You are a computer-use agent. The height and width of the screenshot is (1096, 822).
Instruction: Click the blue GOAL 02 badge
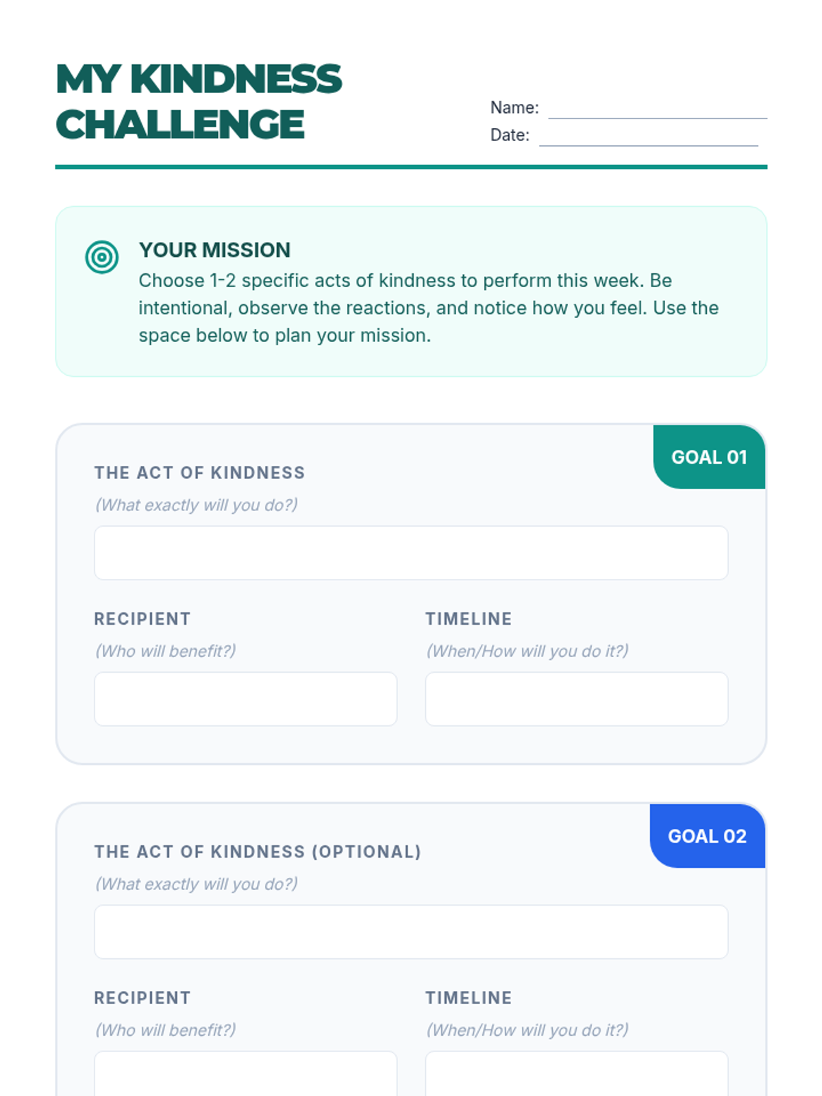pos(707,836)
